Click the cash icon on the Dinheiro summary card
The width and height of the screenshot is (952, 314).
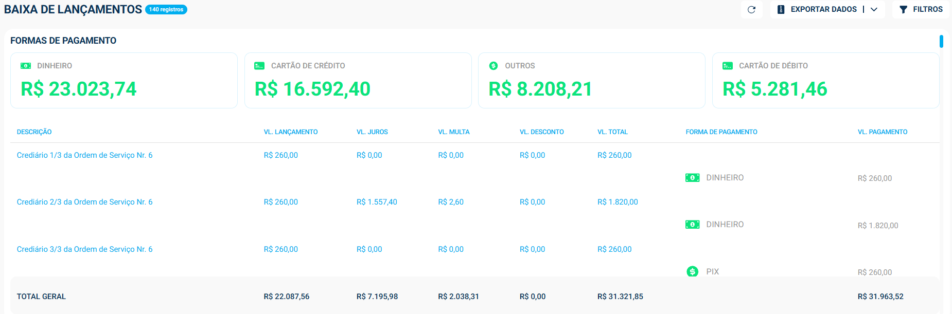(26, 66)
